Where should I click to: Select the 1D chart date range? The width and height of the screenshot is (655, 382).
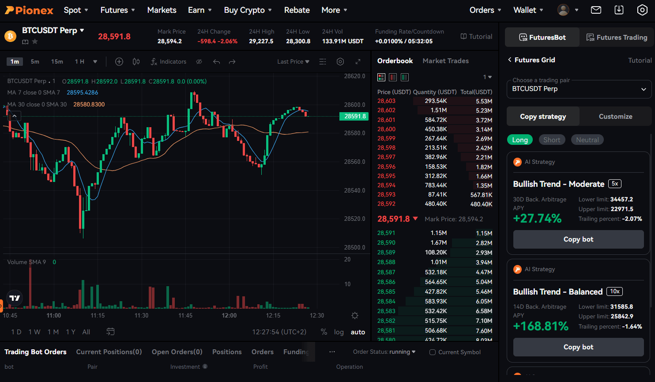16,332
